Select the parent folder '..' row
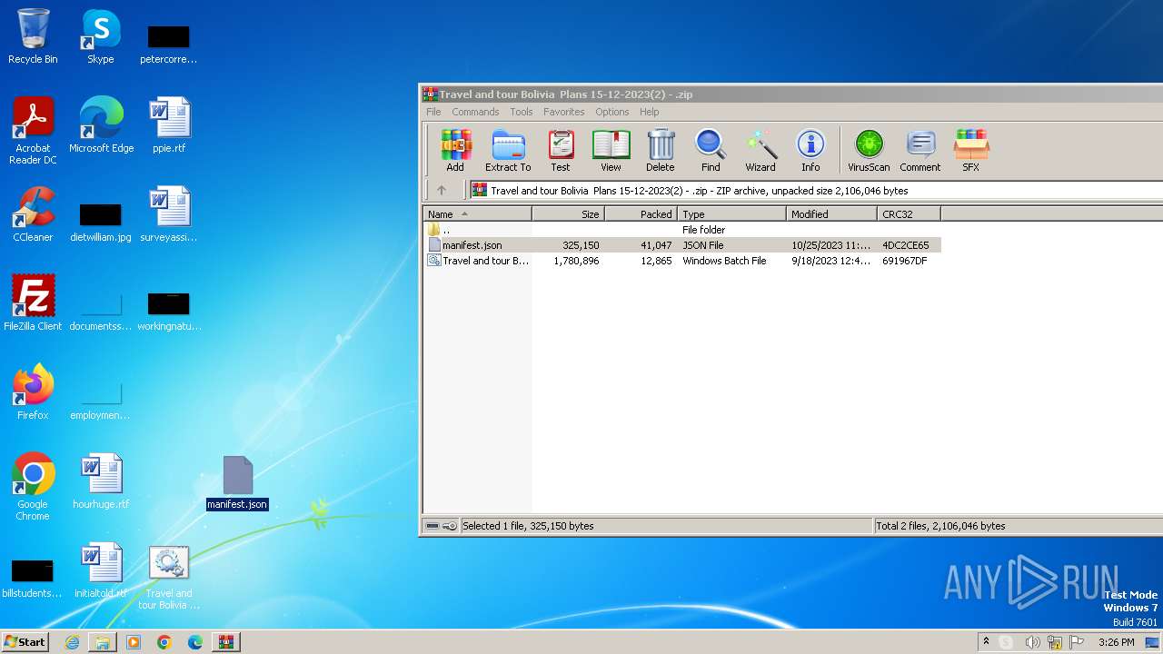The image size is (1163, 654). point(682,230)
